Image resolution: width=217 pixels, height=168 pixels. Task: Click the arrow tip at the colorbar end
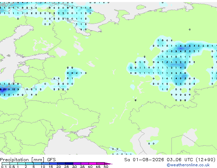(108, 164)
